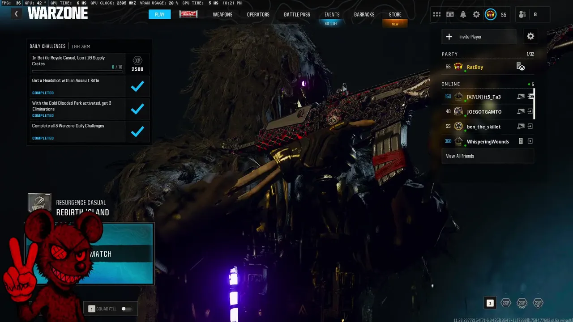
Task: Click the battle pass 2XP token icon
Action: [538, 303]
